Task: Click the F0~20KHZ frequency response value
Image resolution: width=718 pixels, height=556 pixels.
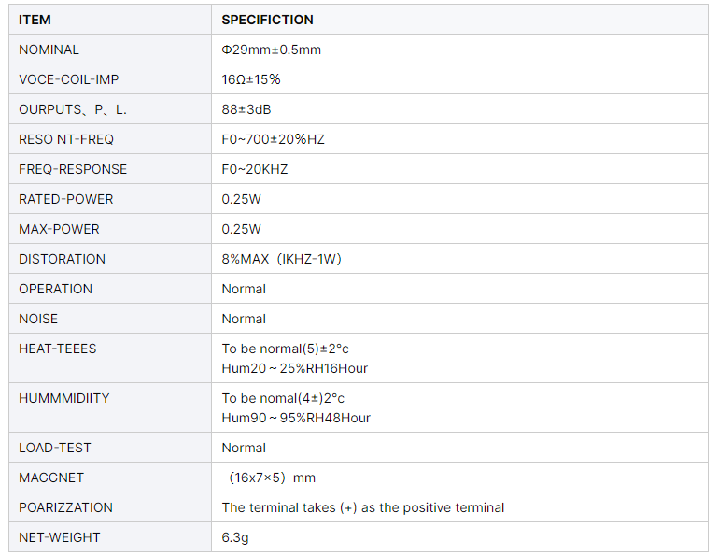Action: point(255,169)
